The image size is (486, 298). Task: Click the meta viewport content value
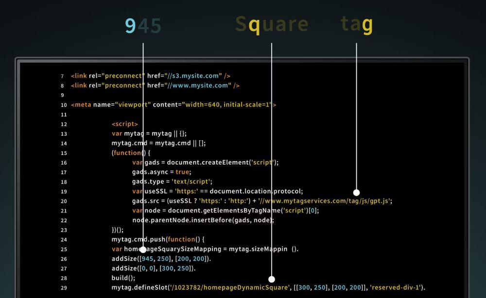[227, 104]
